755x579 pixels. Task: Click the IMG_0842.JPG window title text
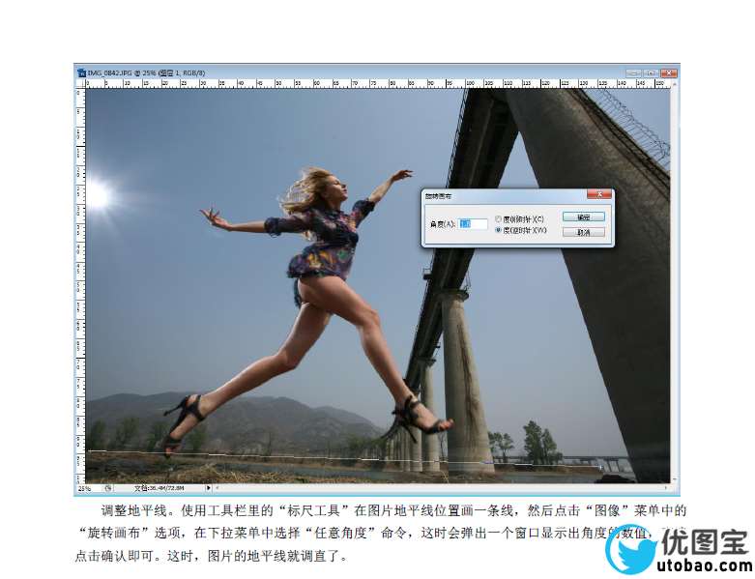[x=146, y=73]
